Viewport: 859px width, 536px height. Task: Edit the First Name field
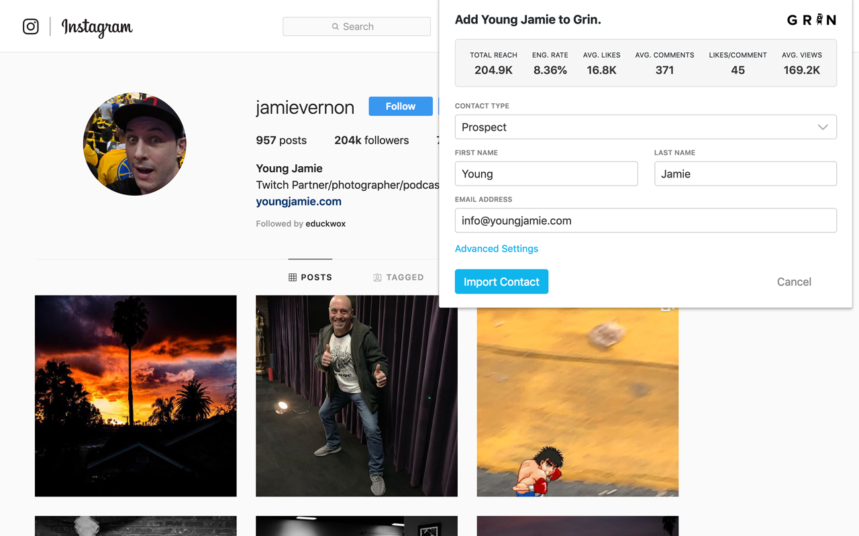click(546, 174)
